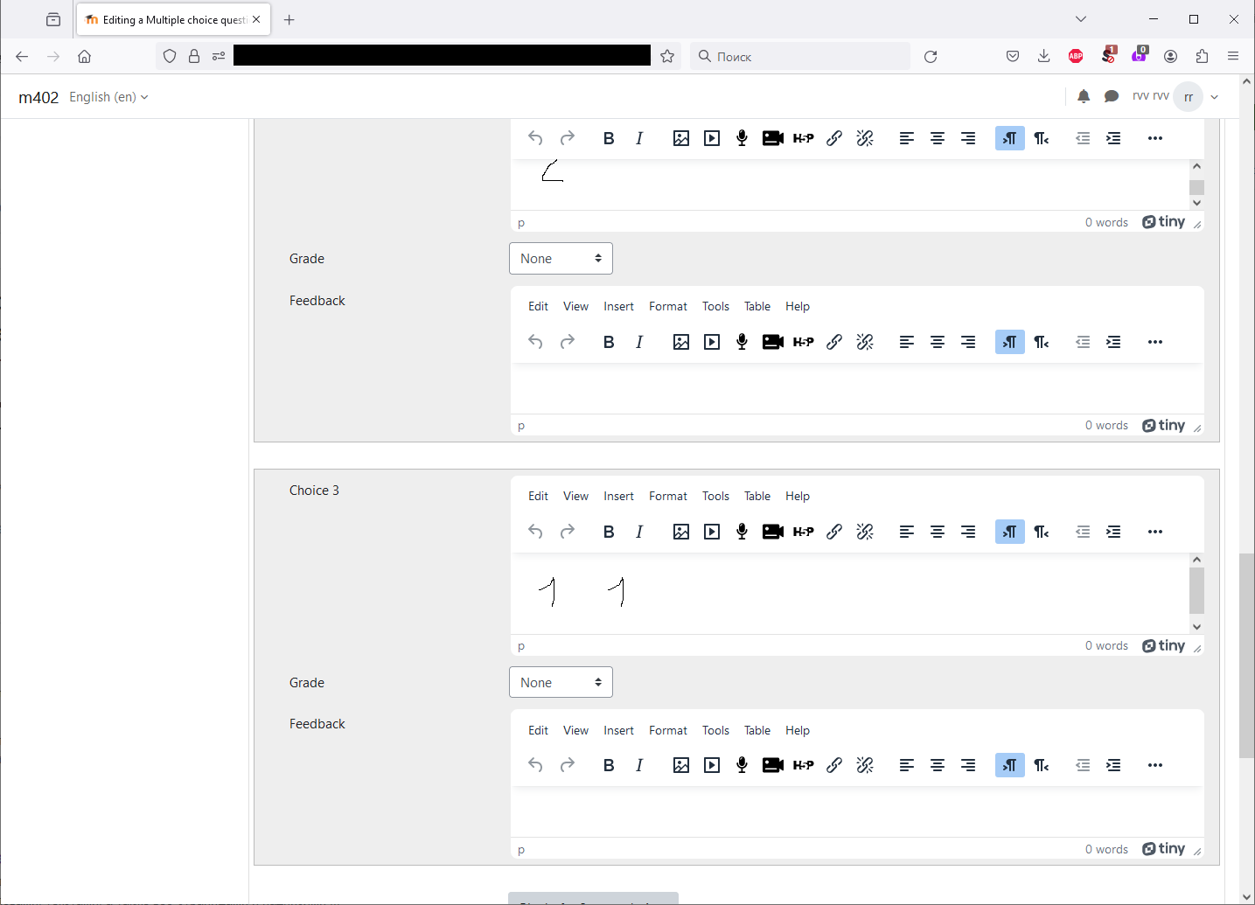The image size is (1255, 905).
Task: Record video in upper Feedback editor
Action: coord(773,342)
